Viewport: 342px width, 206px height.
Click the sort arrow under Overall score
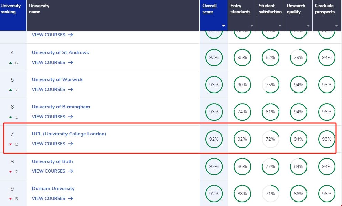click(x=224, y=26)
